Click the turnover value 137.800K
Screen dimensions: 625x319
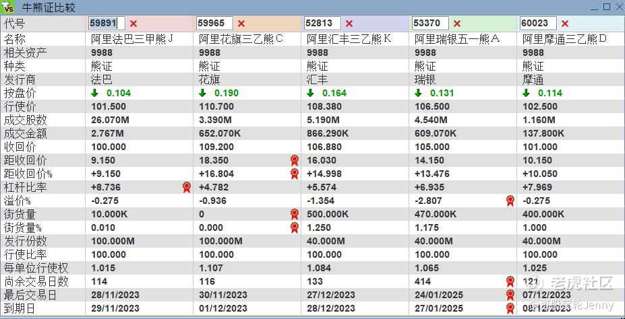[x=543, y=134]
